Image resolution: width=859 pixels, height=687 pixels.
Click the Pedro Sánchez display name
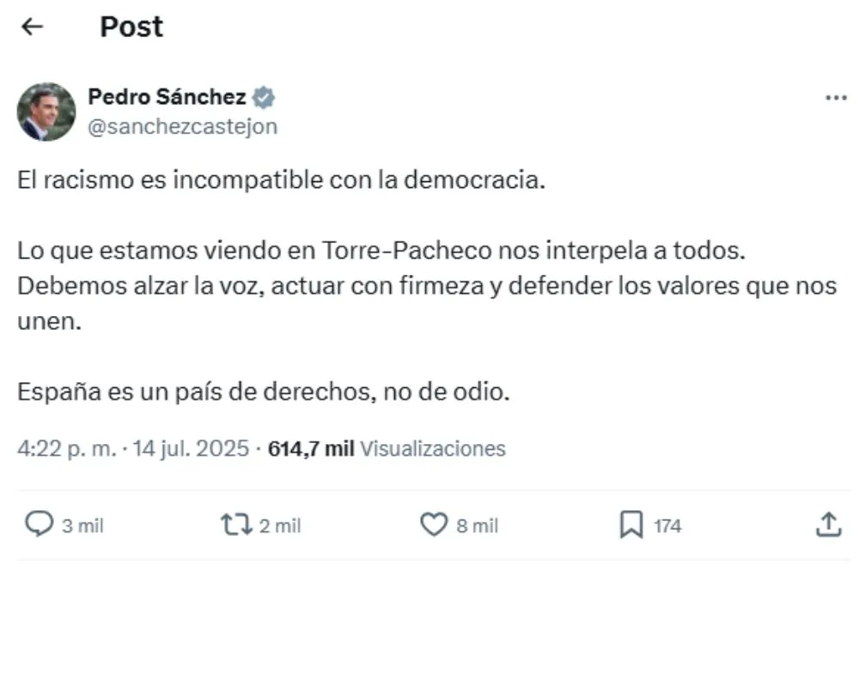[167, 97]
